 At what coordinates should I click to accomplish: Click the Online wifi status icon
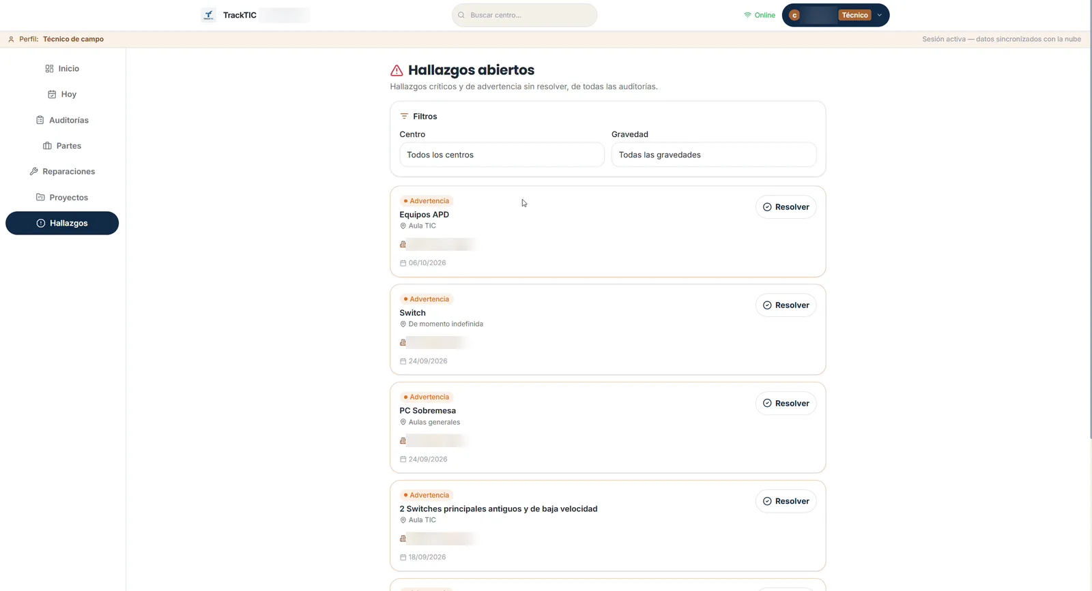747,15
